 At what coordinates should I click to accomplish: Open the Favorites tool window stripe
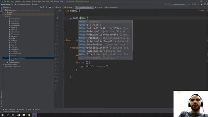[1, 103]
